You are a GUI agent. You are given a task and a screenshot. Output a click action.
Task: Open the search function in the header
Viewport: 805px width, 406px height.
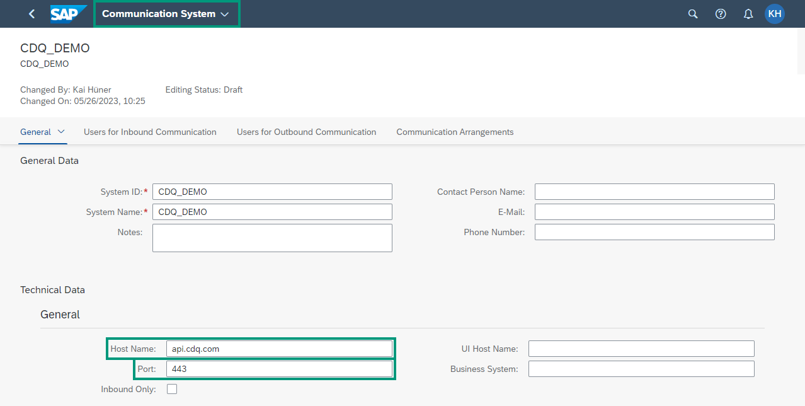(x=692, y=13)
